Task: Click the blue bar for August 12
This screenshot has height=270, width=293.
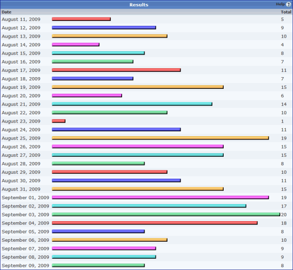Action: [104, 28]
